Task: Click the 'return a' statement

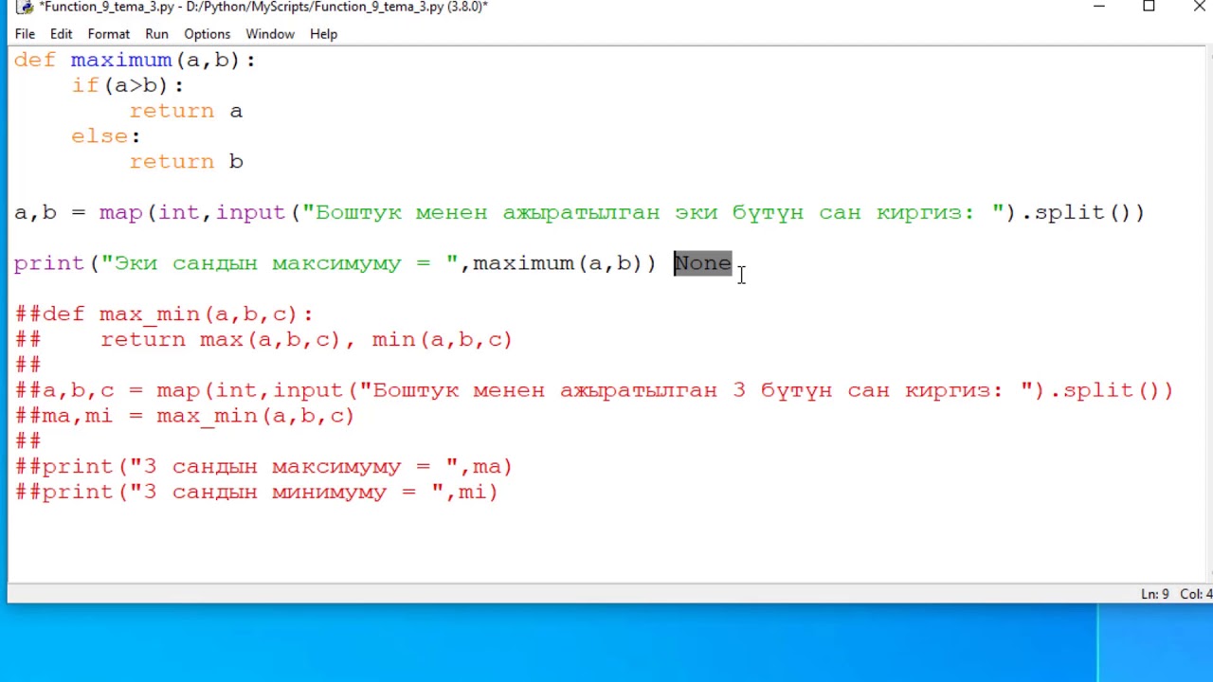Action: click(x=186, y=111)
